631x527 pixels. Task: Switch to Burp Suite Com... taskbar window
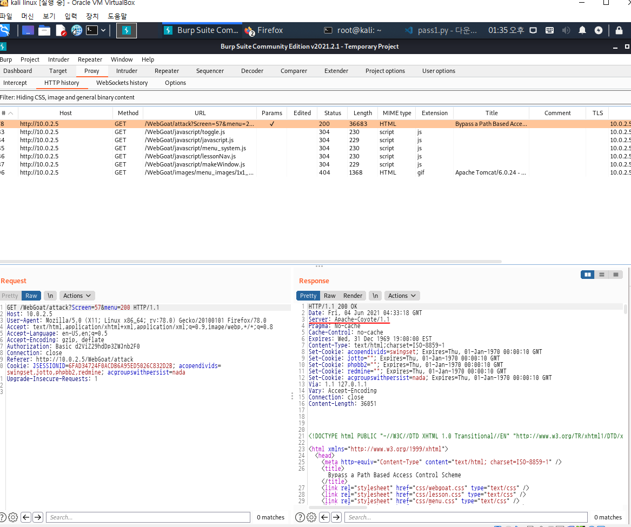point(202,30)
